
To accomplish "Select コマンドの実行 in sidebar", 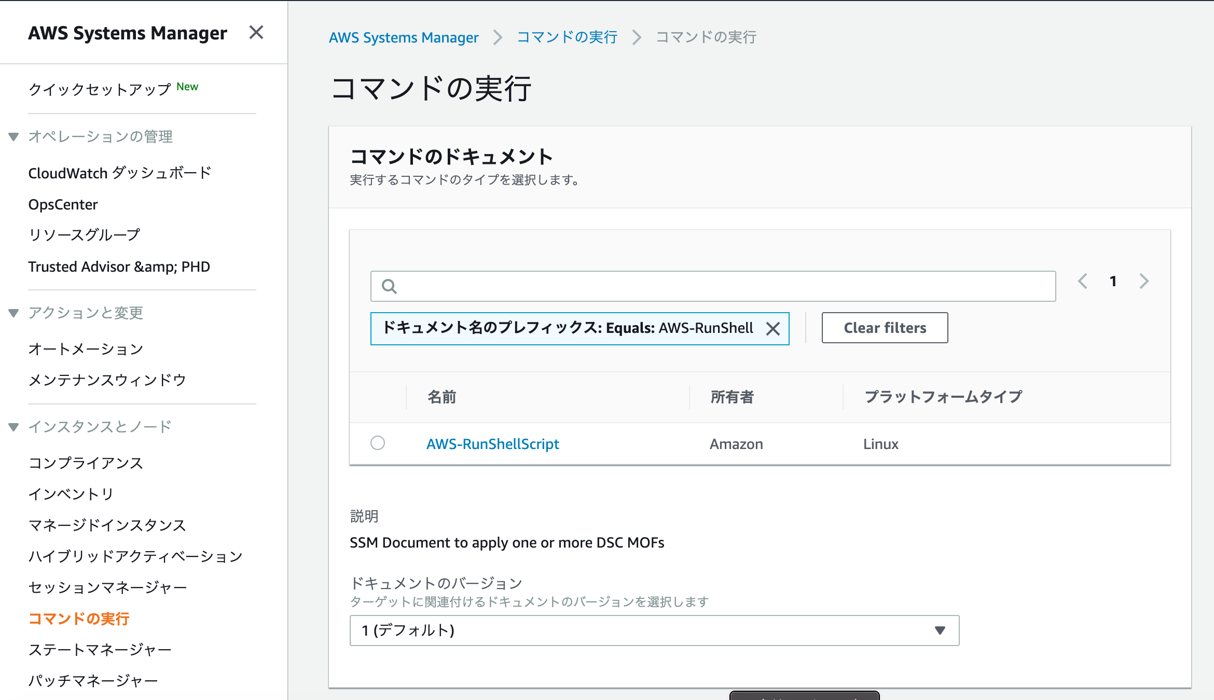I will tap(79, 619).
